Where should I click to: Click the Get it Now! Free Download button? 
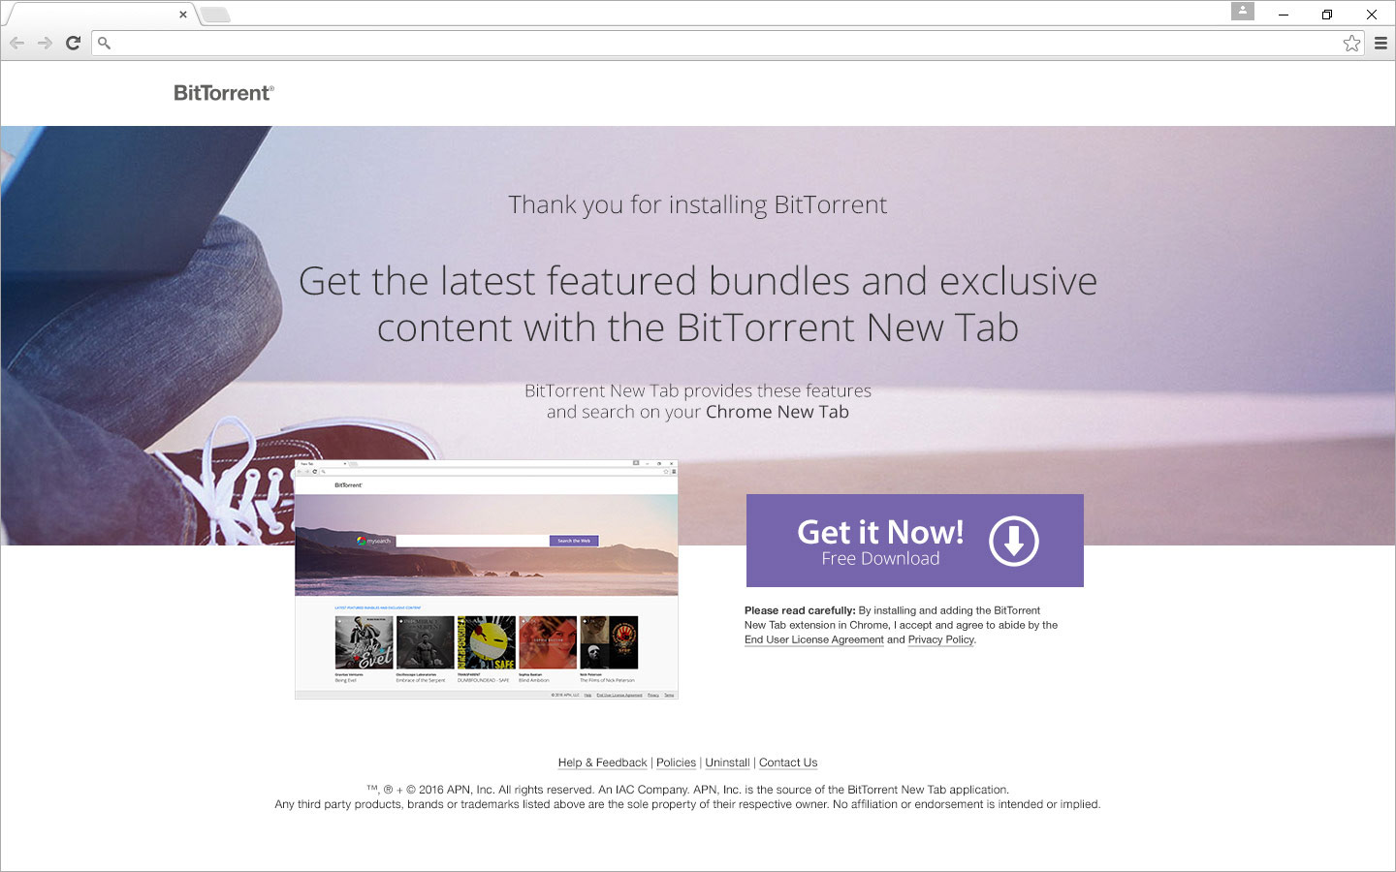(915, 541)
